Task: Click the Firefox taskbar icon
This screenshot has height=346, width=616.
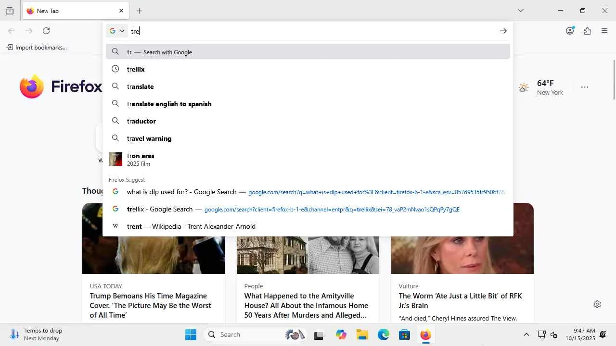Action: point(425,334)
